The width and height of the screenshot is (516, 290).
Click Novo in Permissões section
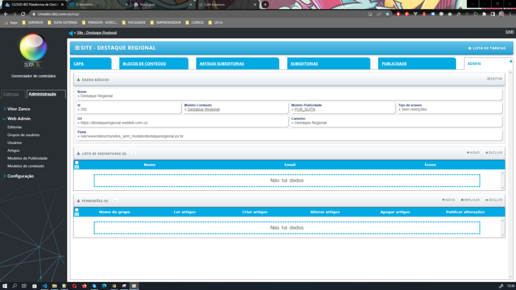[448, 200]
